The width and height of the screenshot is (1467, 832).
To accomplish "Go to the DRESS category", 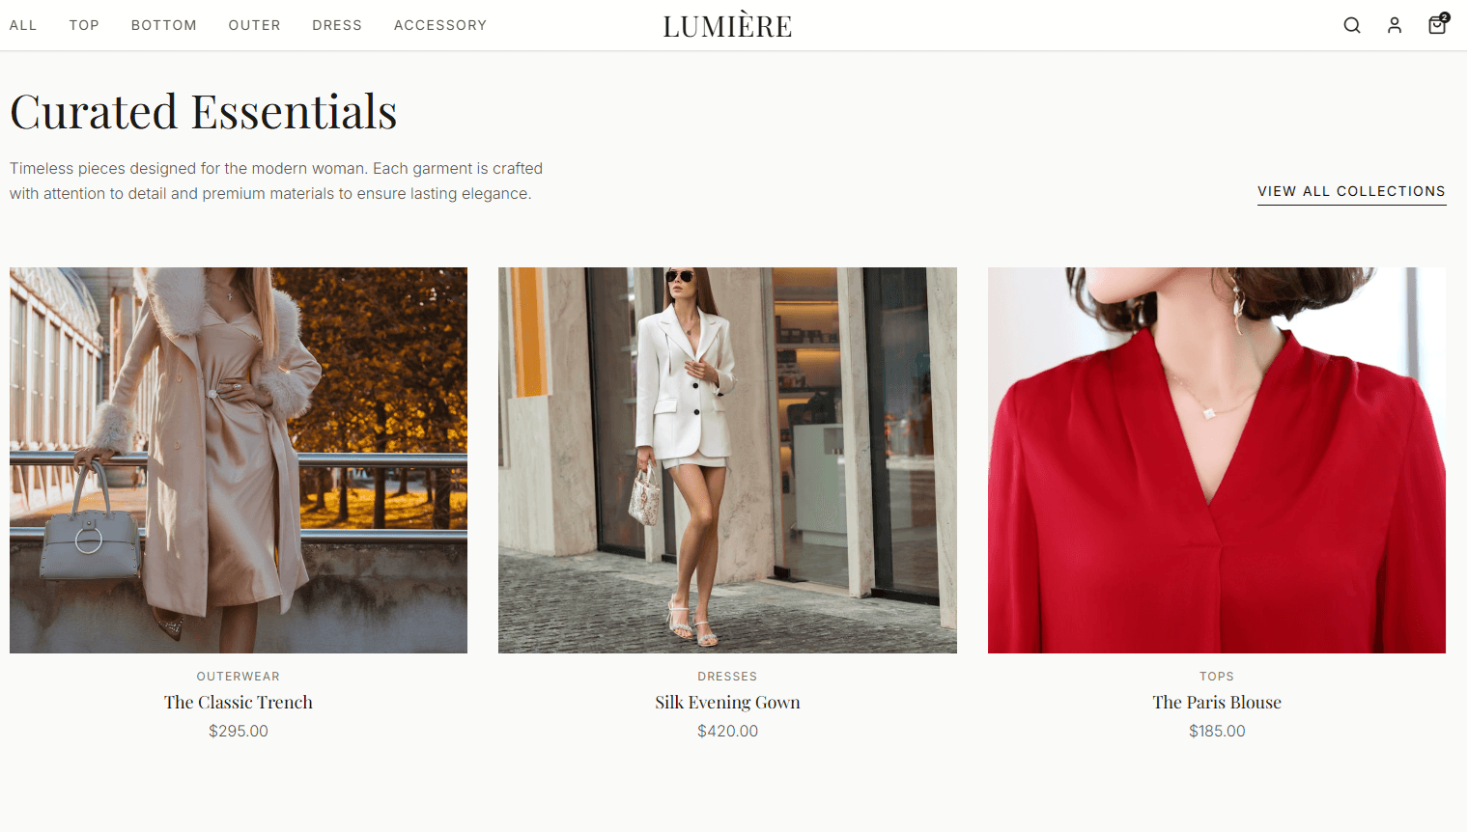I will (337, 25).
